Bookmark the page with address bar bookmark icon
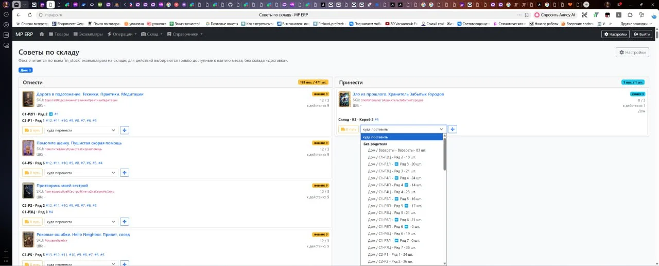The height and width of the screenshot is (266, 659). tap(527, 15)
